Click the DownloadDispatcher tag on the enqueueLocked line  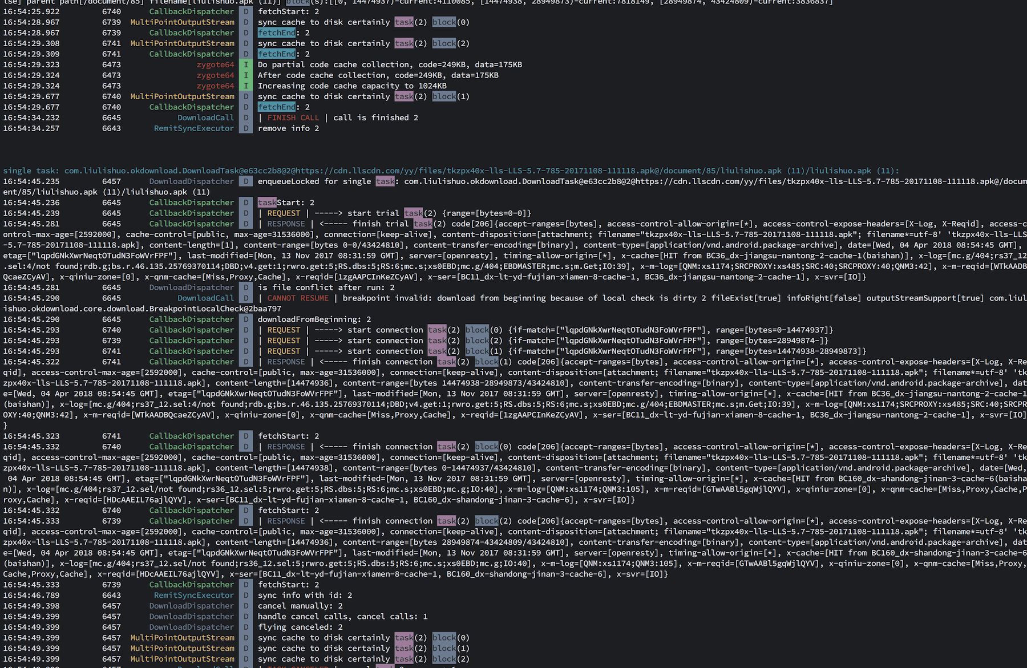click(191, 181)
